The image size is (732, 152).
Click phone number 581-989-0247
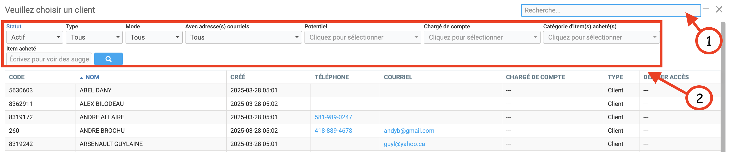coord(333,117)
